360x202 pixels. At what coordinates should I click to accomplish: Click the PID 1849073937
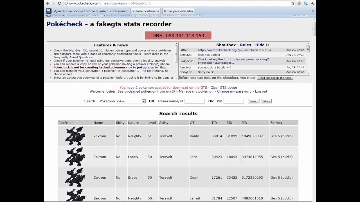[252, 136]
